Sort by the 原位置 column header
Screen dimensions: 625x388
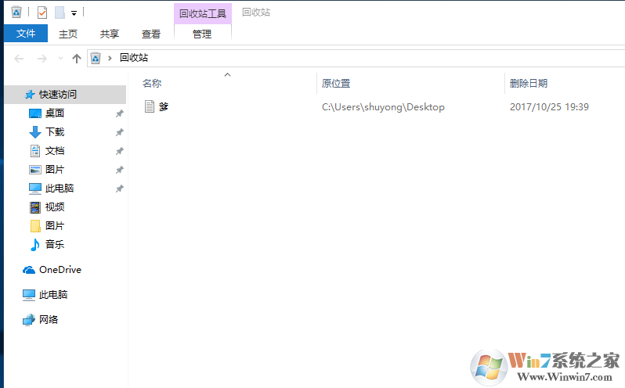click(x=336, y=84)
